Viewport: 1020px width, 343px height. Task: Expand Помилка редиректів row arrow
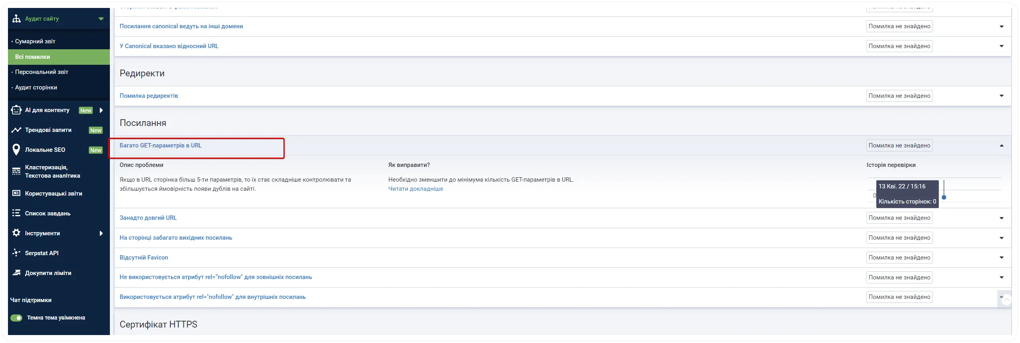(1002, 96)
